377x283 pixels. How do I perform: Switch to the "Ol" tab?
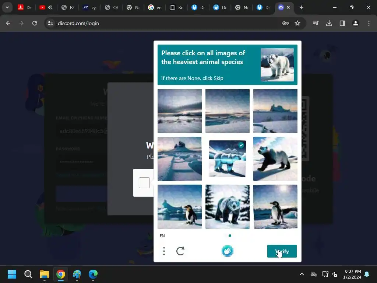click(x=112, y=7)
